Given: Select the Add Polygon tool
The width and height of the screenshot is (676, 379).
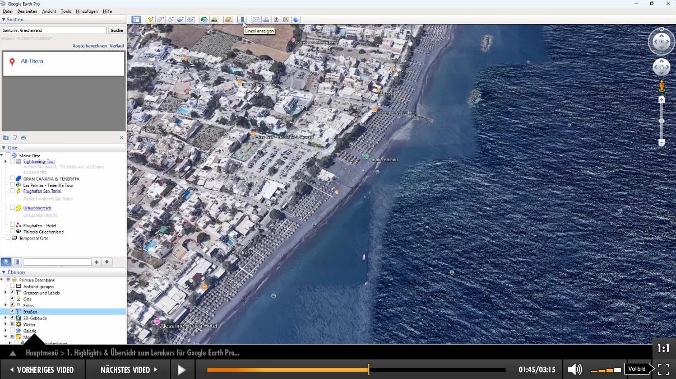Looking at the screenshot, I should 160,20.
